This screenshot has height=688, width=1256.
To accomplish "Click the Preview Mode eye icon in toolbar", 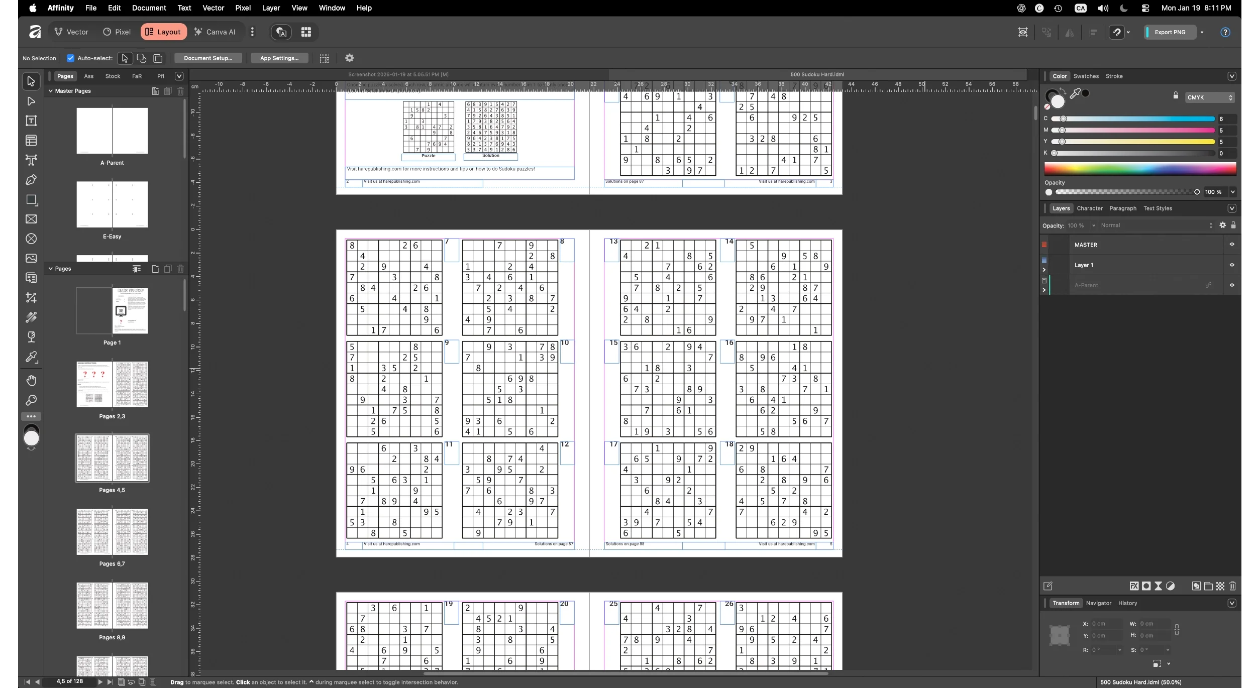I will [x=1022, y=32].
